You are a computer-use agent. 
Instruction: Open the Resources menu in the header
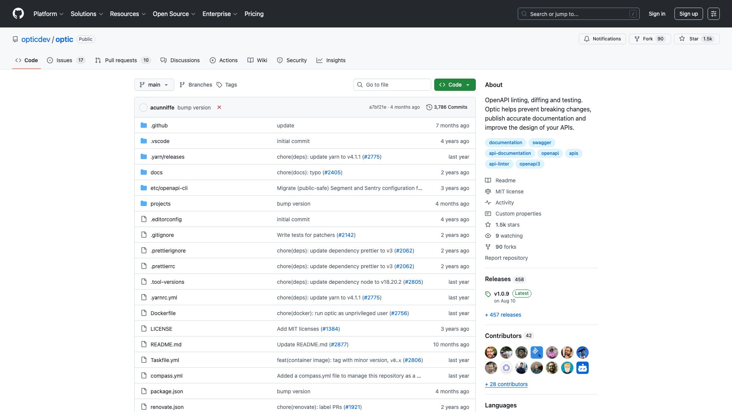pos(127,14)
